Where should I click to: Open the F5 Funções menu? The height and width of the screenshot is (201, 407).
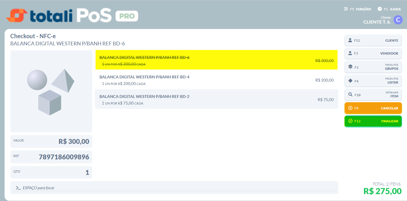point(357,9)
